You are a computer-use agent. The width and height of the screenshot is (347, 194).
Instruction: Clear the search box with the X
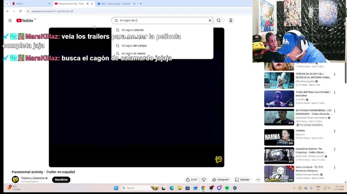(x=210, y=20)
